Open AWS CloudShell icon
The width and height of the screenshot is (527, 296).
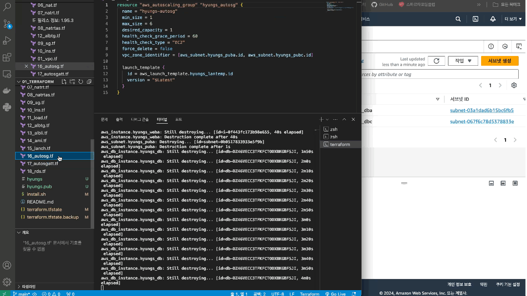pyautogui.click(x=476, y=19)
